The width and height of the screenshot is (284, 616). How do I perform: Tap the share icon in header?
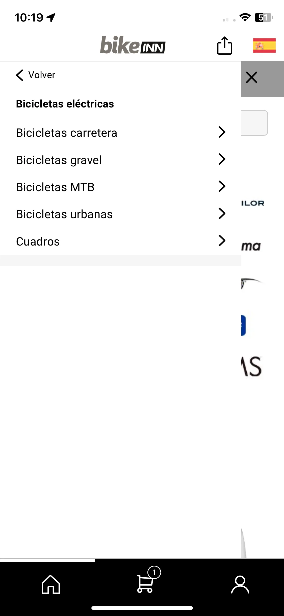click(224, 46)
